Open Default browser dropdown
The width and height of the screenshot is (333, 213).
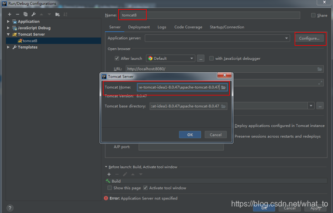click(170, 58)
